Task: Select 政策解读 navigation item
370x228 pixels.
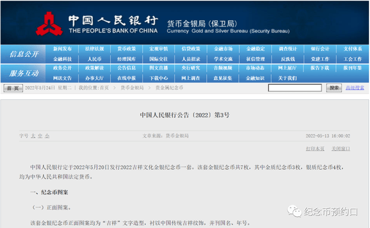Action: (x=94, y=68)
